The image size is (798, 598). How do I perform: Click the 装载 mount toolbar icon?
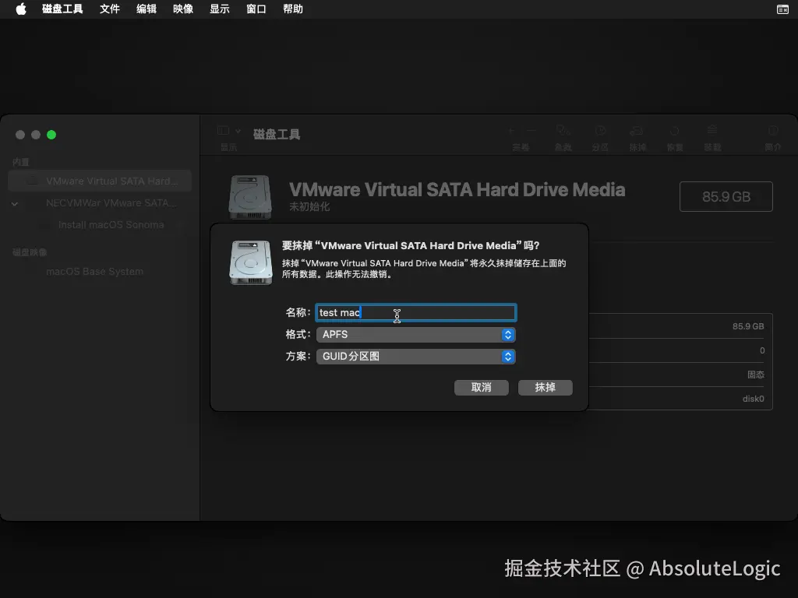[712, 131]
